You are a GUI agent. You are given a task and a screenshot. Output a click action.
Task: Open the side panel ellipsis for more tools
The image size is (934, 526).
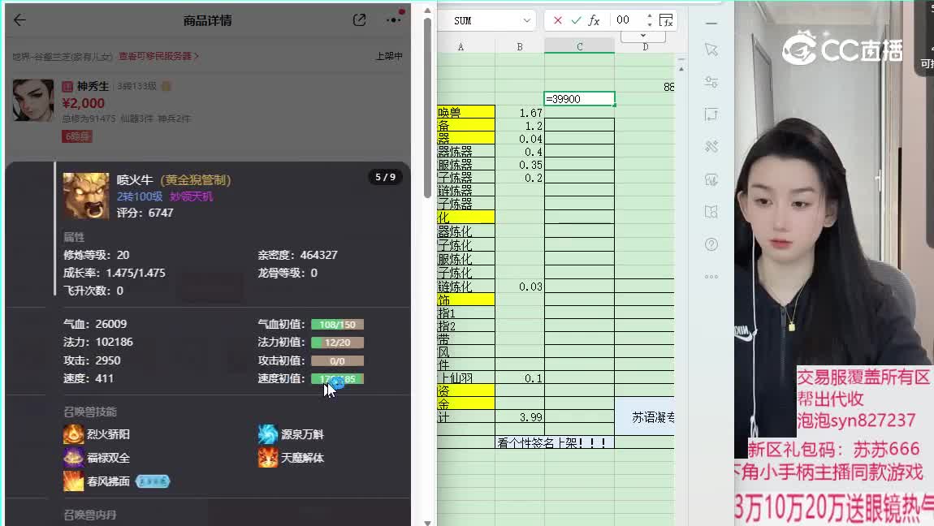pos(711,277)
